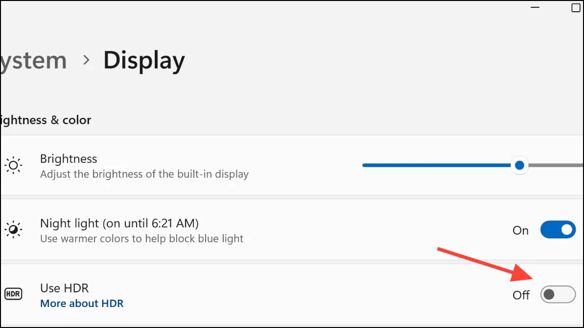Maximize the Settings window
The width and height of the screenshot is (584, 328).
576,7
